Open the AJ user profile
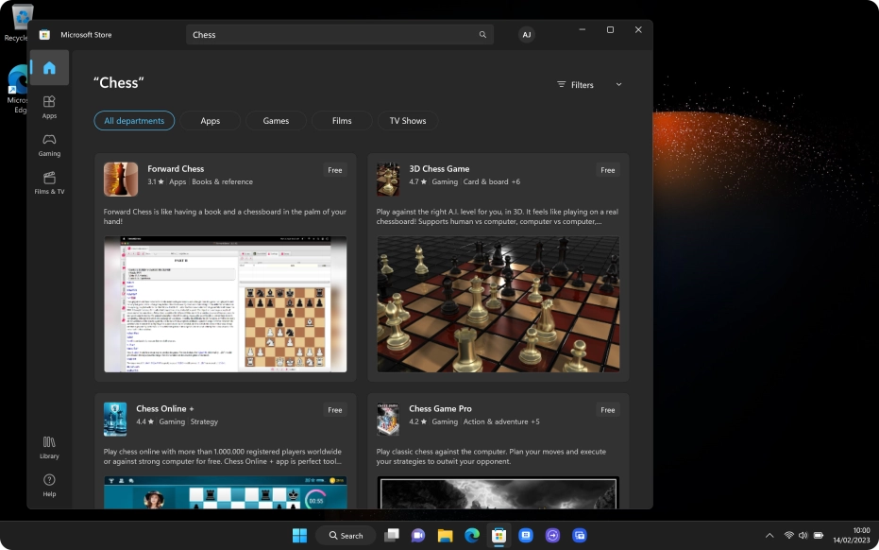 pyautogui.click(x=527, y=35)
